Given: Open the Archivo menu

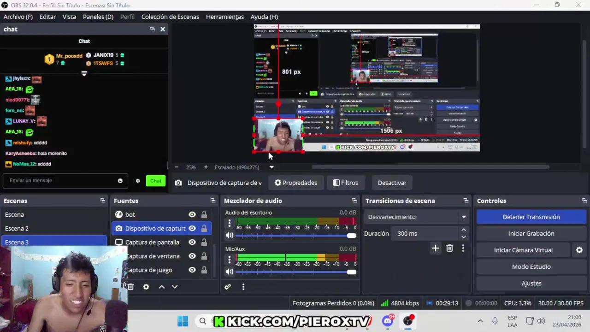Looking at the screenshot, I should [x=18, y=17].
